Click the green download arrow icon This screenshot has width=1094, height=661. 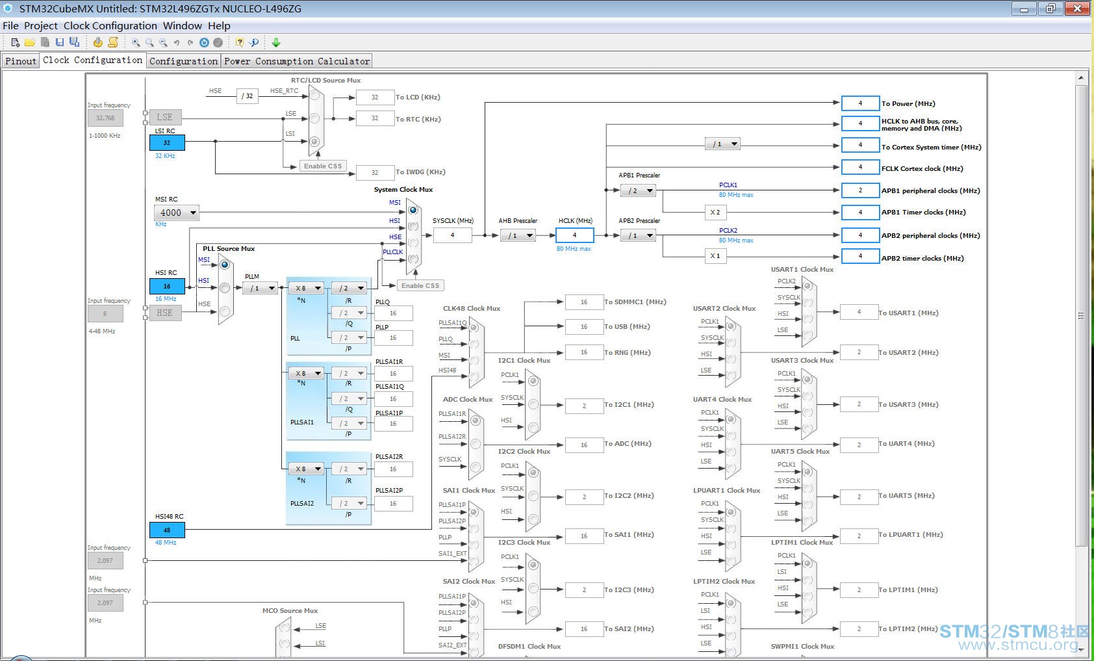click(276, 42)
